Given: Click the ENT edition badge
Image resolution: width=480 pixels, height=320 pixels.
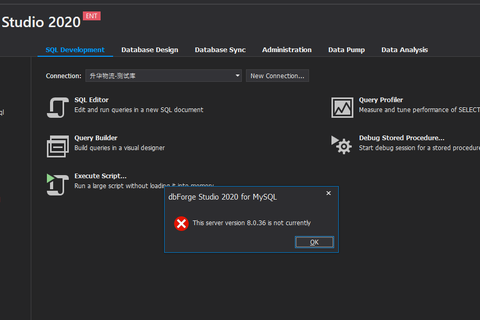Looking at the screenshot, I should pos(92,16).
